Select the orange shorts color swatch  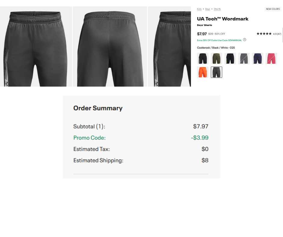(x=203, y=72)
